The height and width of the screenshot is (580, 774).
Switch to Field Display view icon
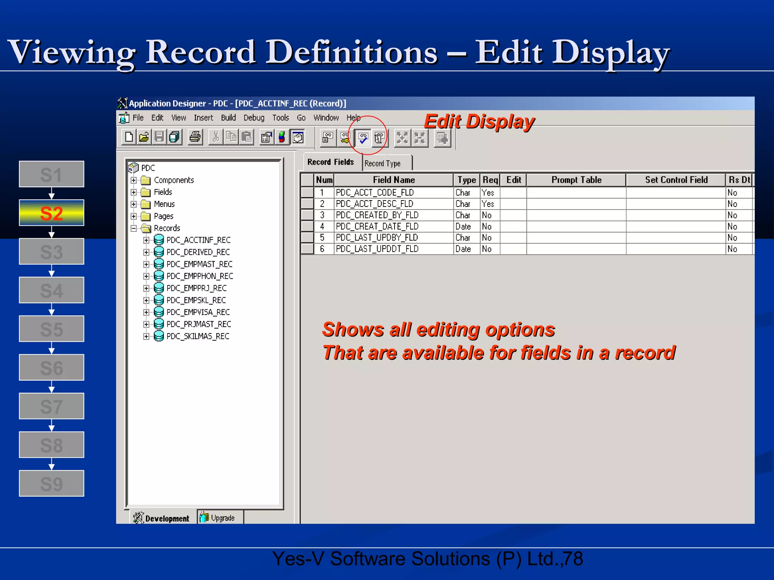(x=328, y=138)
